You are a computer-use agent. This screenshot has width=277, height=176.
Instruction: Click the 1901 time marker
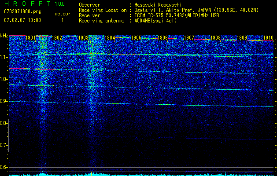click(30, 38)
